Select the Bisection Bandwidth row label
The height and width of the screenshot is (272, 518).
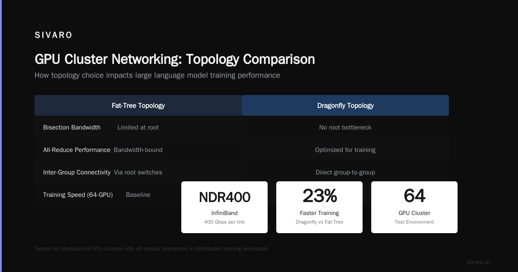coord(72,127)
